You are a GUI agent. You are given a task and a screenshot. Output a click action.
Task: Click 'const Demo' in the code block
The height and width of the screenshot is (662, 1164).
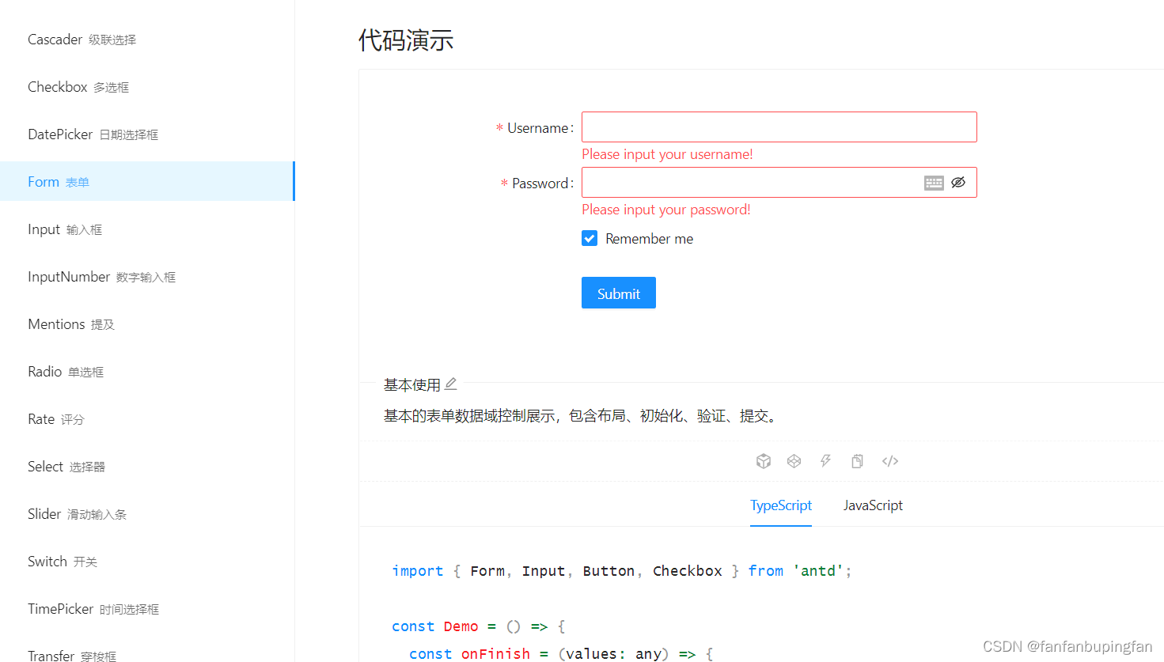tap(435, 626)
